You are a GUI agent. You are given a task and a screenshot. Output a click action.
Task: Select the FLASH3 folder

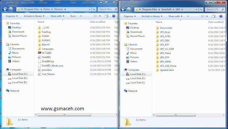coord(46,40)
